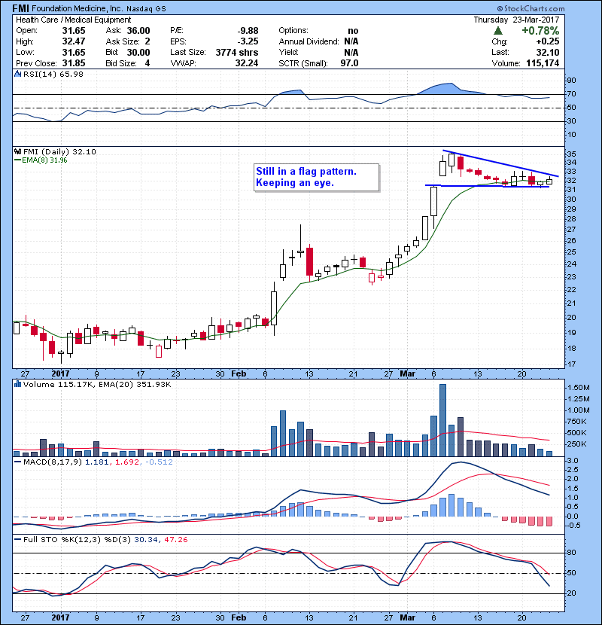Click the company name Foundation Medicine, Inc.
This screenshot has height=625, width=602.
[x=78, y=8]
